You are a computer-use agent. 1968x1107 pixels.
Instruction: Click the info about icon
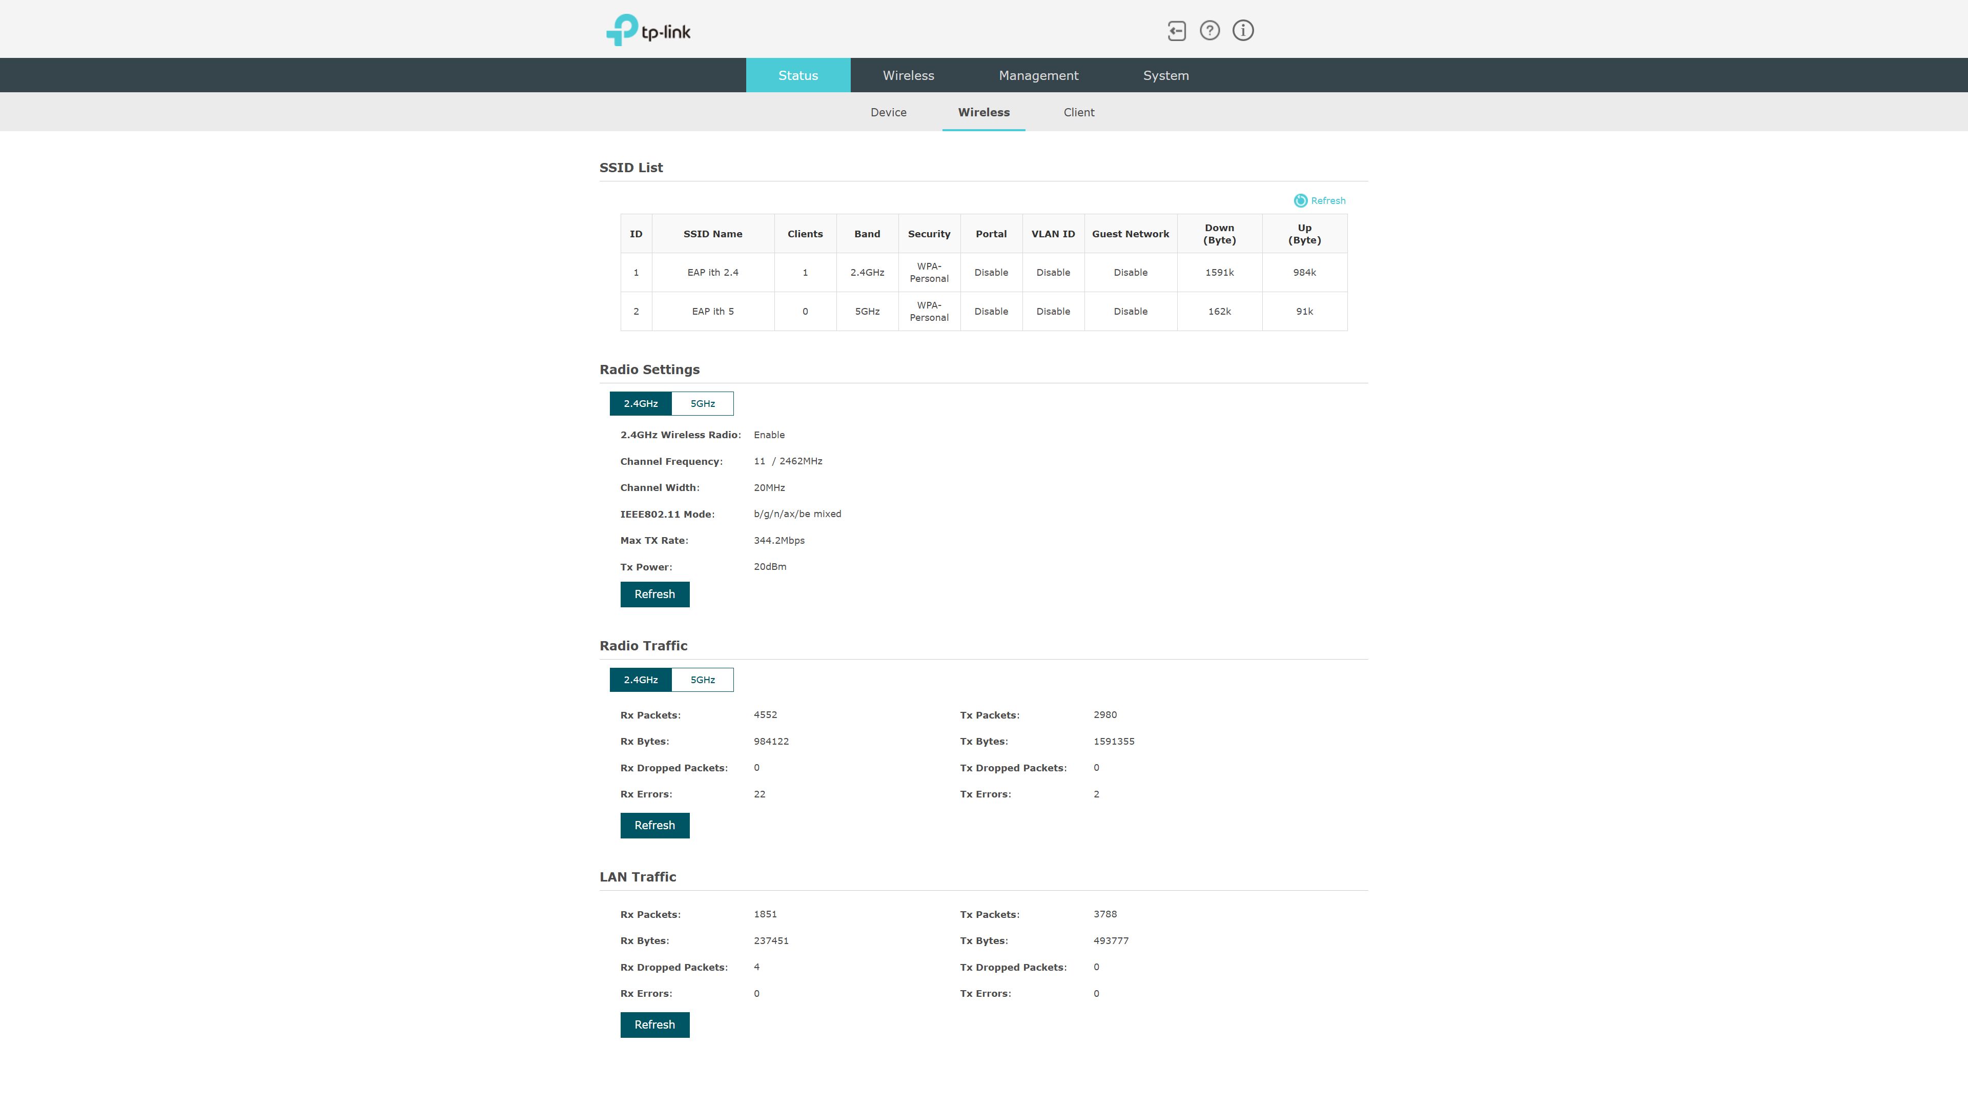tap(1243, 31)
